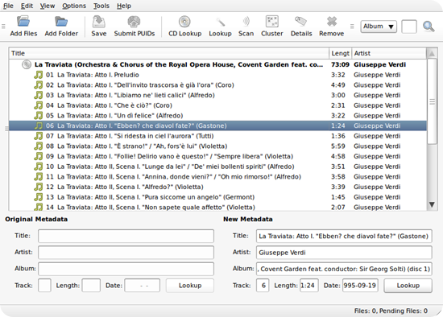Open the Options menu
This screenshot has height=317, width=443.
point(74,6)
